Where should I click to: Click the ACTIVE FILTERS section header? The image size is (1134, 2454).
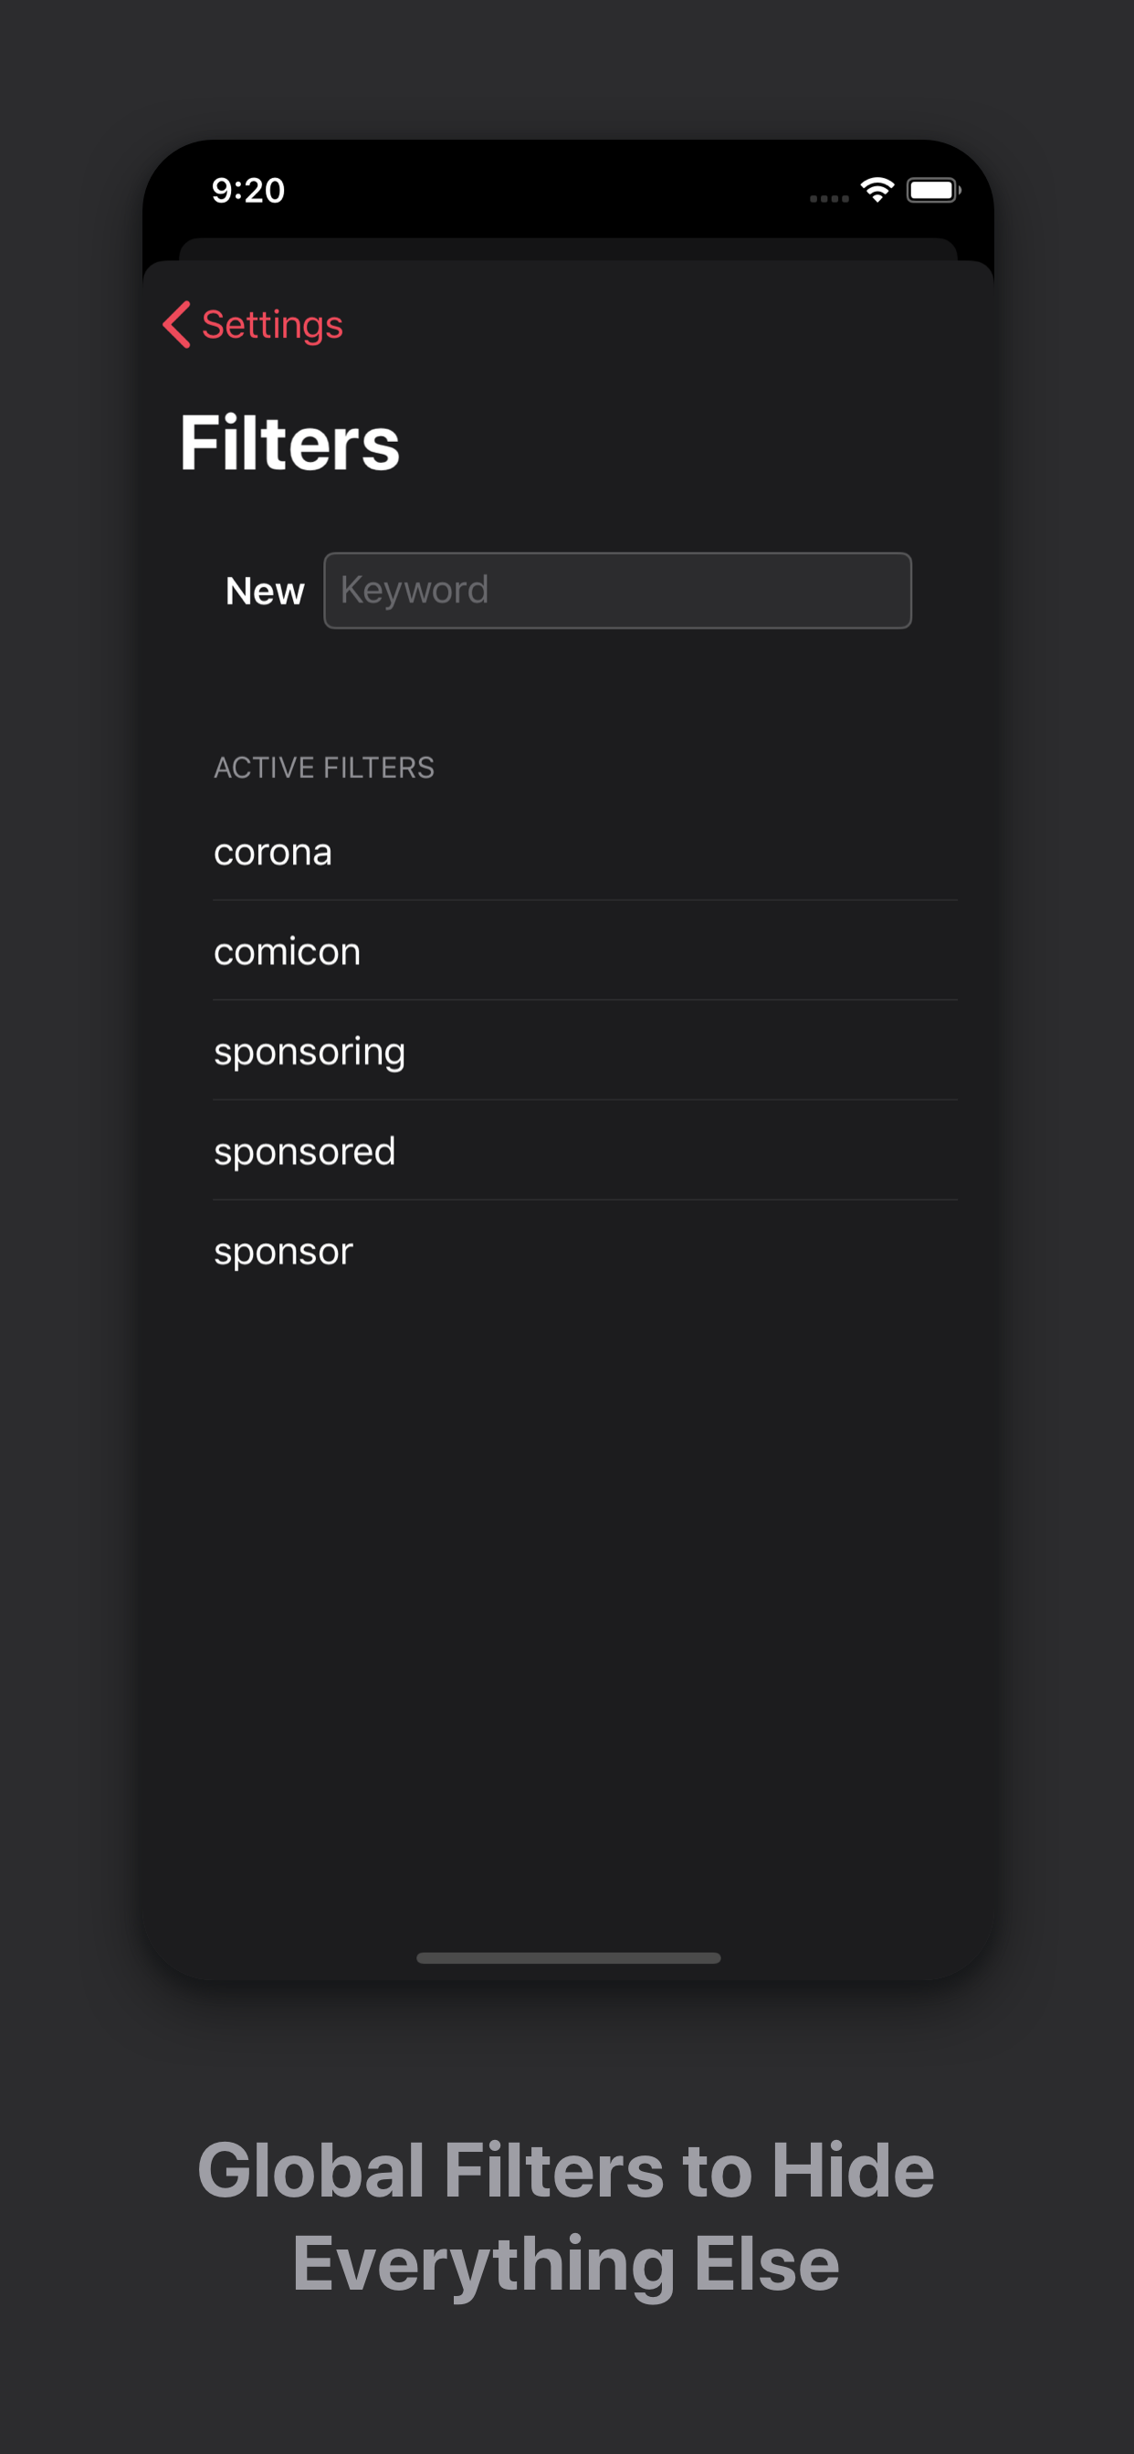[x=324, y=768]
